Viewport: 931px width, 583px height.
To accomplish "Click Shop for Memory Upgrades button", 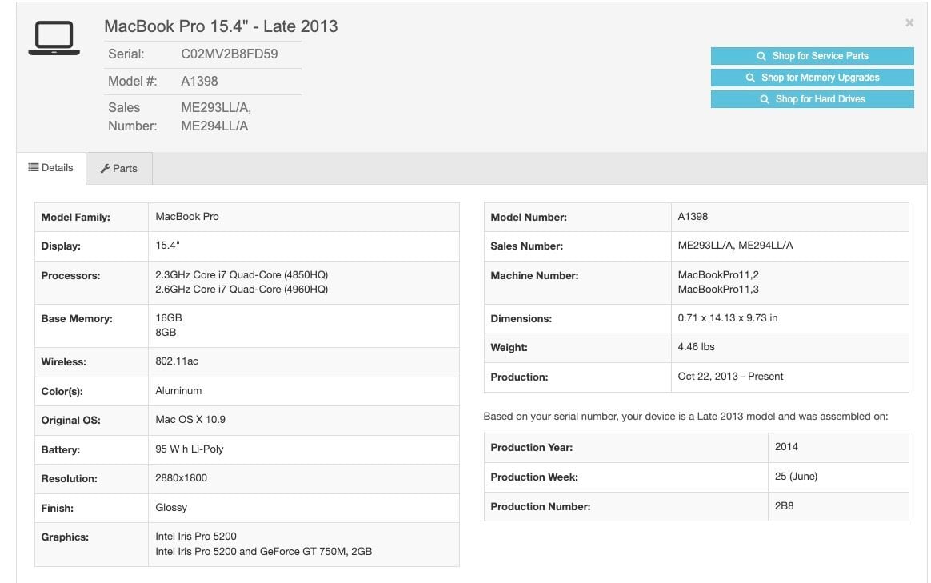I will pyautogui.click(x=813, y=78).
